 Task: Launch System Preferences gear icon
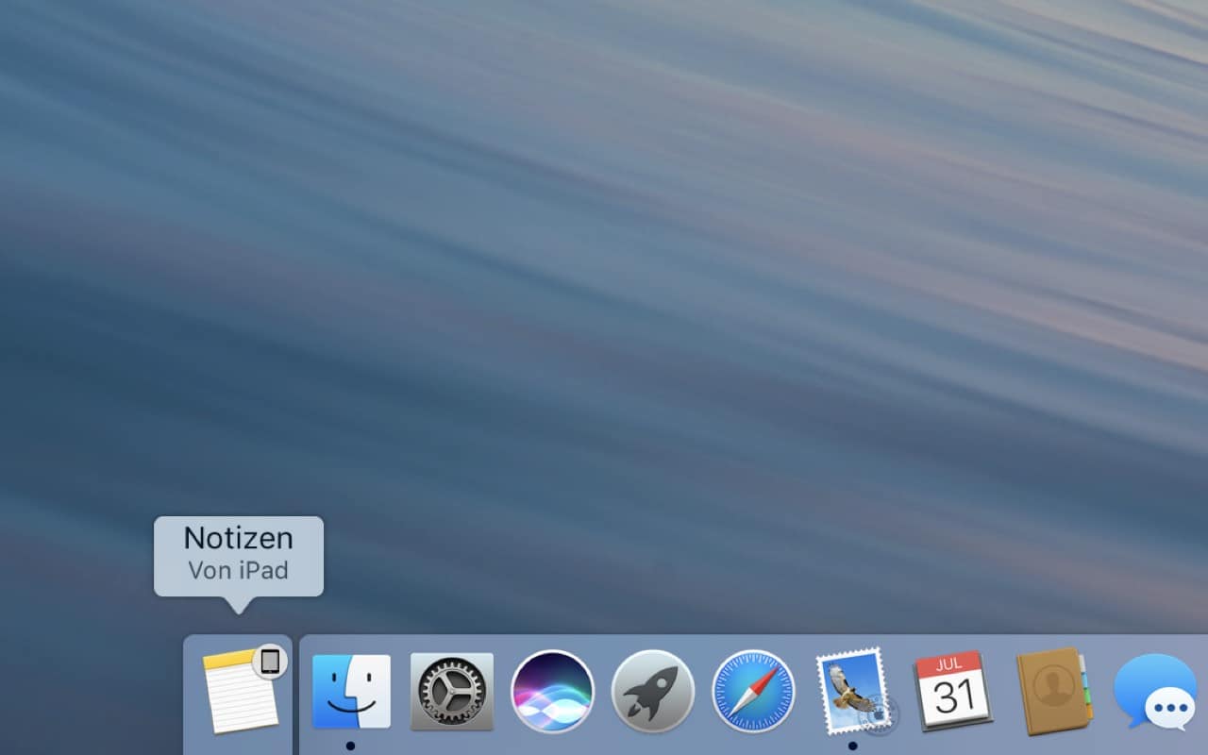tap(452, 692)
